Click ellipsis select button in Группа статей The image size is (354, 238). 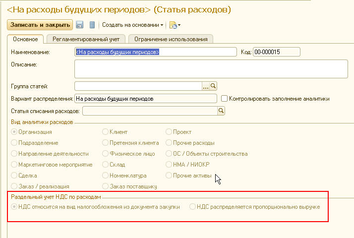point(206,86)
